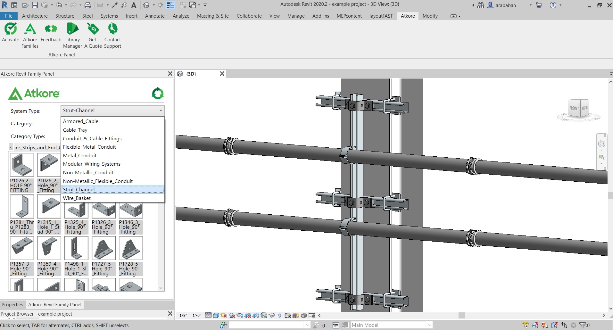
Task: Select Cable_Tray from the dropdown list
Action: (75, 130)
